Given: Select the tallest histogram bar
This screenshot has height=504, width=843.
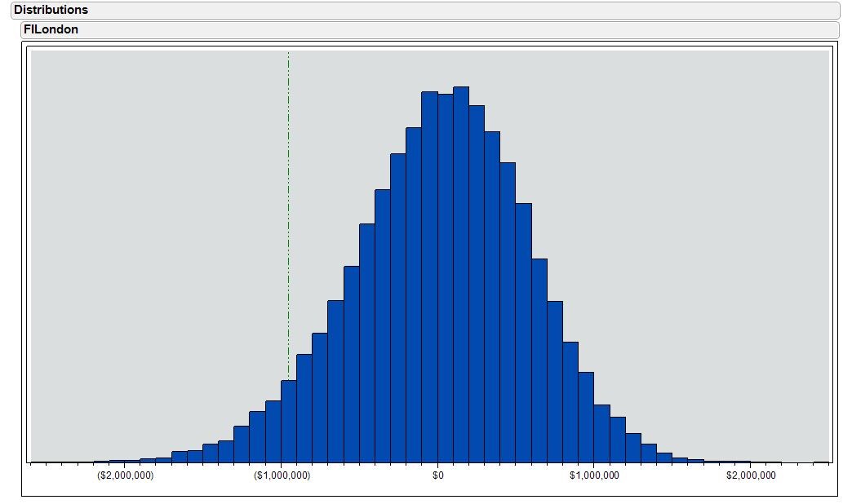Looking at the screenshot, I should pos(461,245).
